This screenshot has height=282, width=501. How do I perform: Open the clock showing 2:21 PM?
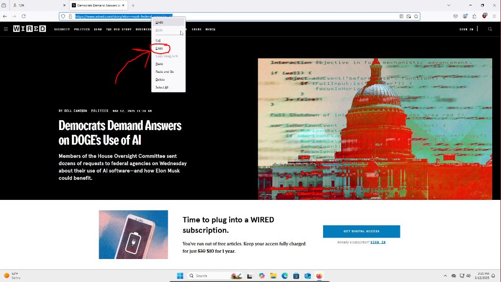(482, 276)
